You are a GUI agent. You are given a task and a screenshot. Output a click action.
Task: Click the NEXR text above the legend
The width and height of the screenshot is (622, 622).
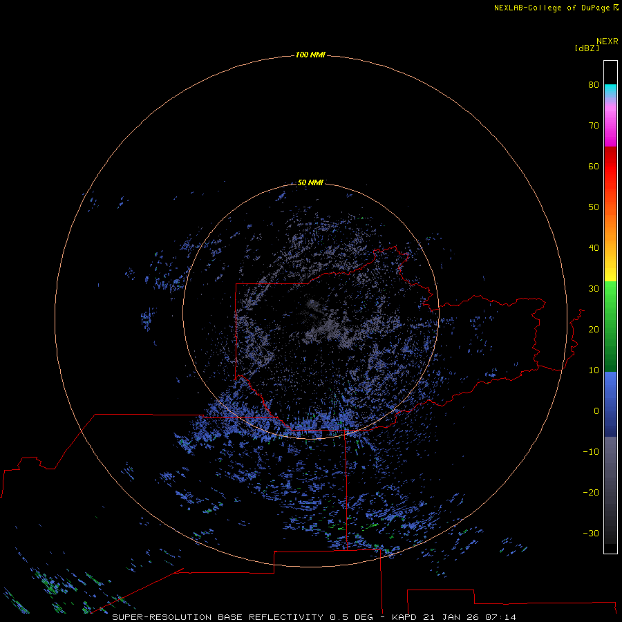coord(607,41)
